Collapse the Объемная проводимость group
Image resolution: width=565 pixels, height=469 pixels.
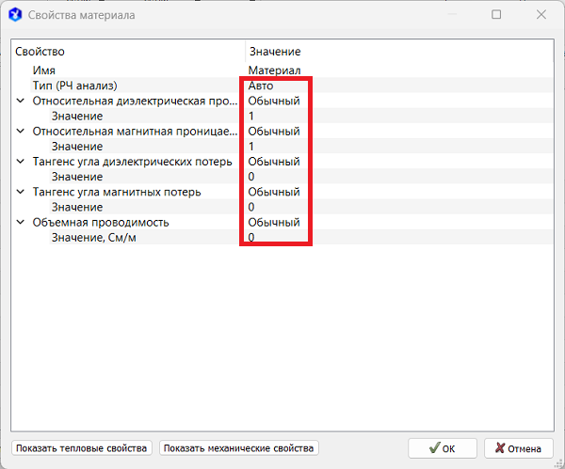21,223
